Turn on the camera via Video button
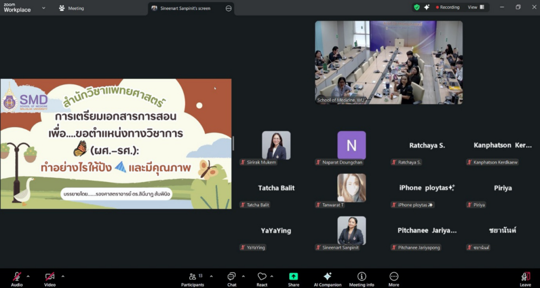Image resolution: width=540 pixels, height=288 pixels. click(50, 277)
